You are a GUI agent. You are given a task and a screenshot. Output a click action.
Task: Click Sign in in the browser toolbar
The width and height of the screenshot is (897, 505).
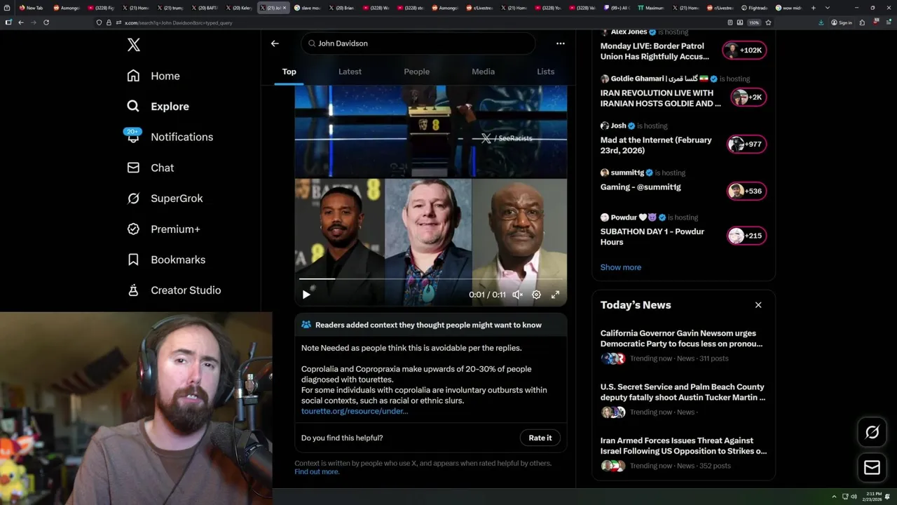tap(842, 22)
